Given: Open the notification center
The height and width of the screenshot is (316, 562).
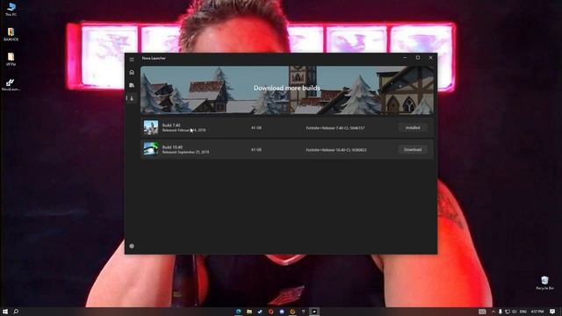Looking at the screenshot, I should point(552,312).
